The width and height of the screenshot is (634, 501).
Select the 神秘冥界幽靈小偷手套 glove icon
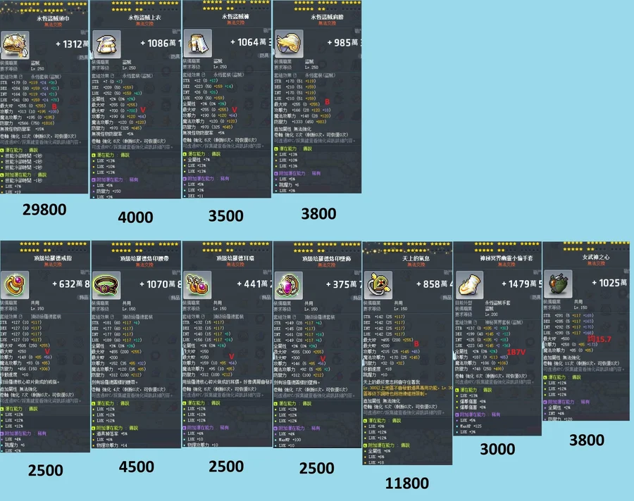point(470,283)
